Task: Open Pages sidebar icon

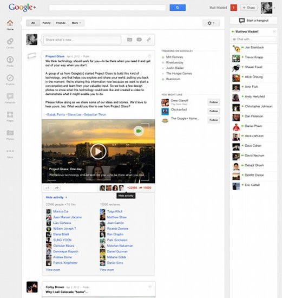Action: coord(10,116)
